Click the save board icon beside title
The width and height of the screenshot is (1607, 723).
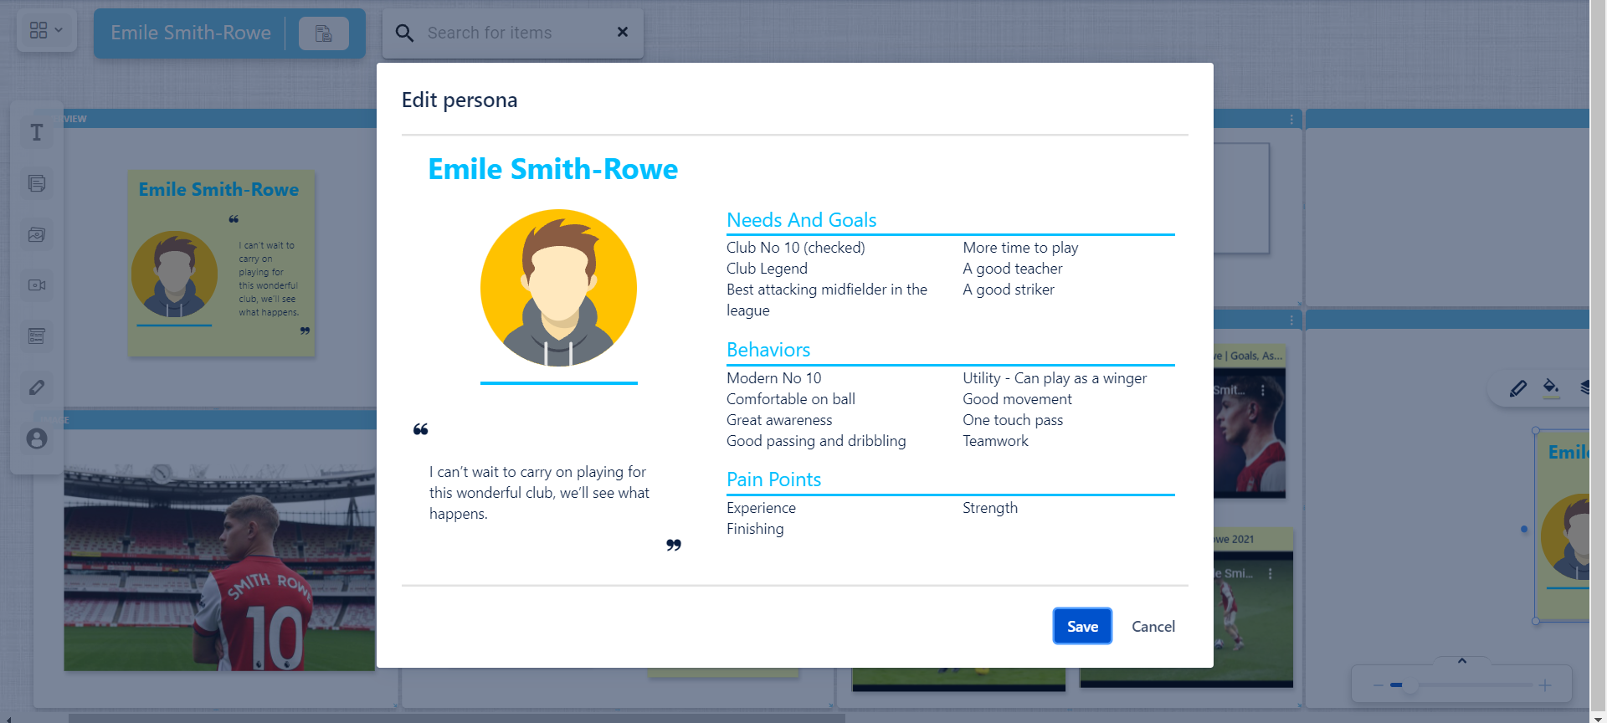(x=323, y=33)
